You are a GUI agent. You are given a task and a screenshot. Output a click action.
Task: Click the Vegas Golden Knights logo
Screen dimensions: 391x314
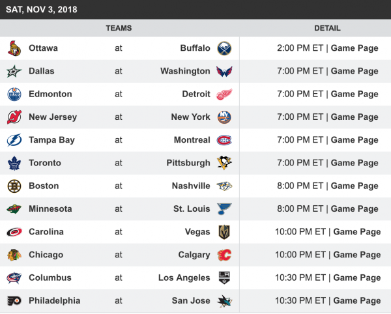[224, 232]
